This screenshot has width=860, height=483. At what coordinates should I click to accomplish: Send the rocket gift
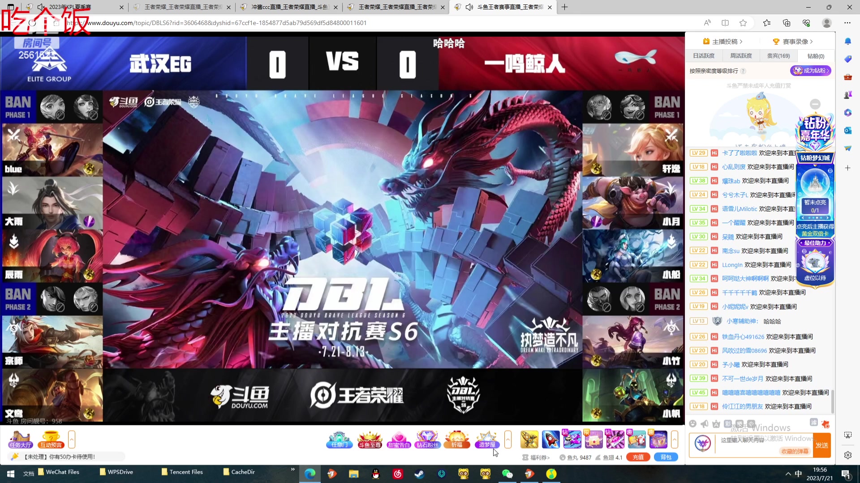coord(550,439)
